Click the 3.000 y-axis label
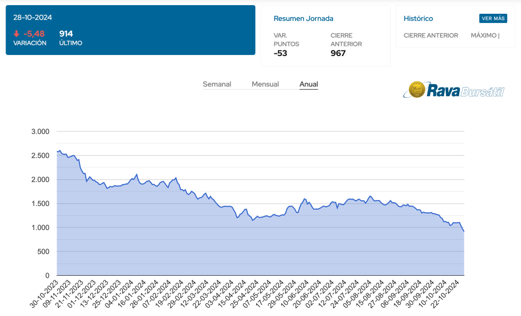Image resolution: width=521 pixels, height=316 pixels. pos(40,131)
